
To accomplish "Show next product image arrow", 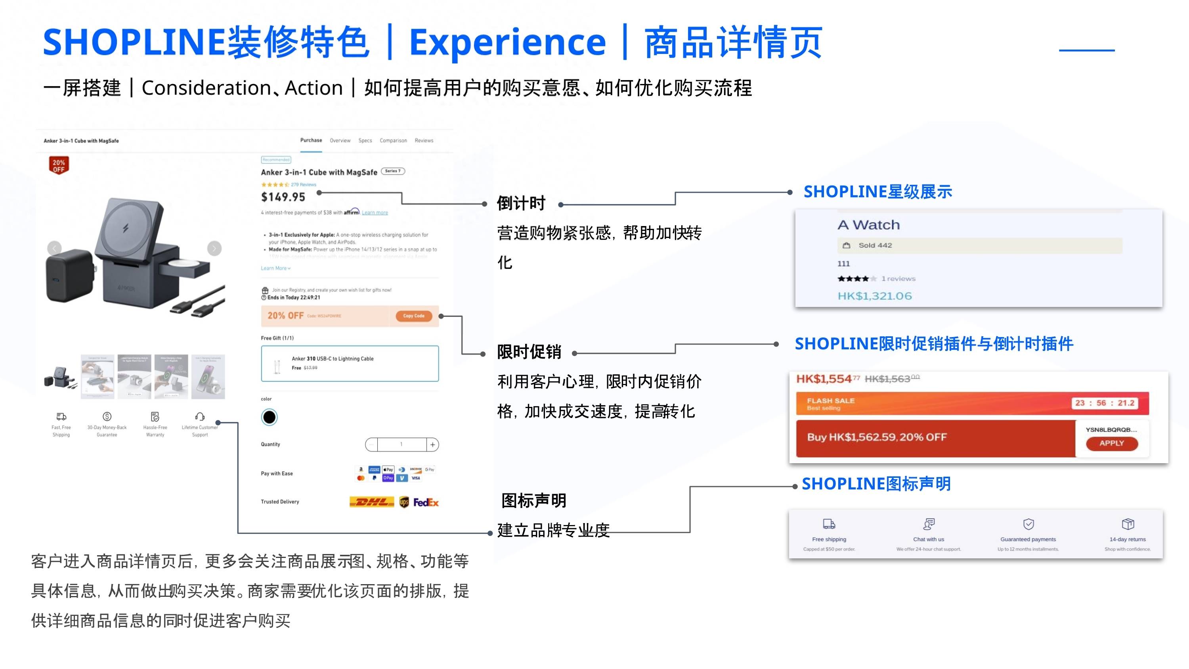I will click(x=214, y=248).
